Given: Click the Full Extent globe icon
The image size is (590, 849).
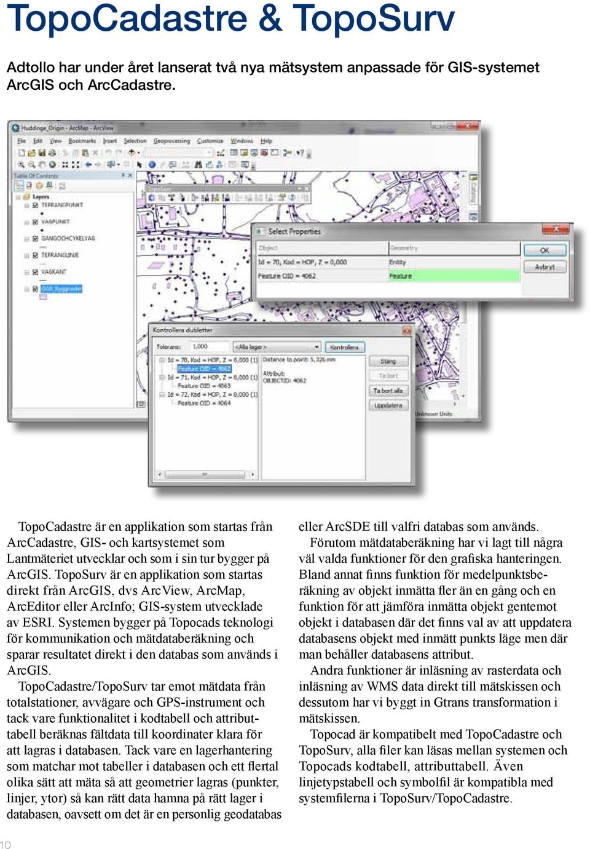Looking at the screenshot, I should pyautogui.click(x=52, y=165).
